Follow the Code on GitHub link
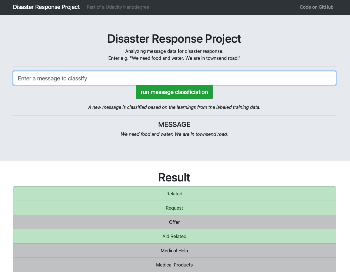This screenshot has height=272, width=350. point(317,7)
